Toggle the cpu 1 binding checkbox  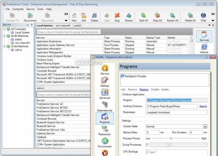click(x=148, y=152)
